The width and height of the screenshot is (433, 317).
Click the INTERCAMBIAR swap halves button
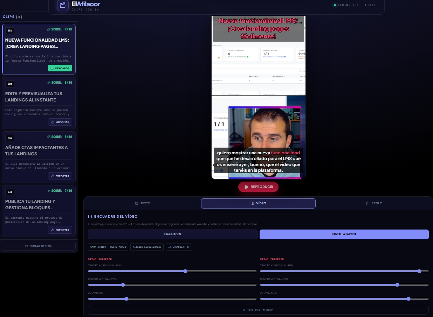179,247
